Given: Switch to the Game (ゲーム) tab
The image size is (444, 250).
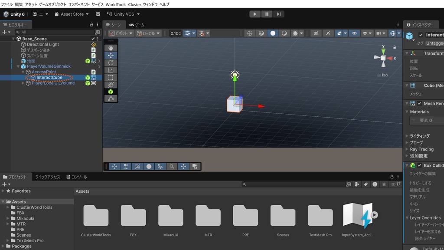Looking at the screenshot, I should pos(137,25).
